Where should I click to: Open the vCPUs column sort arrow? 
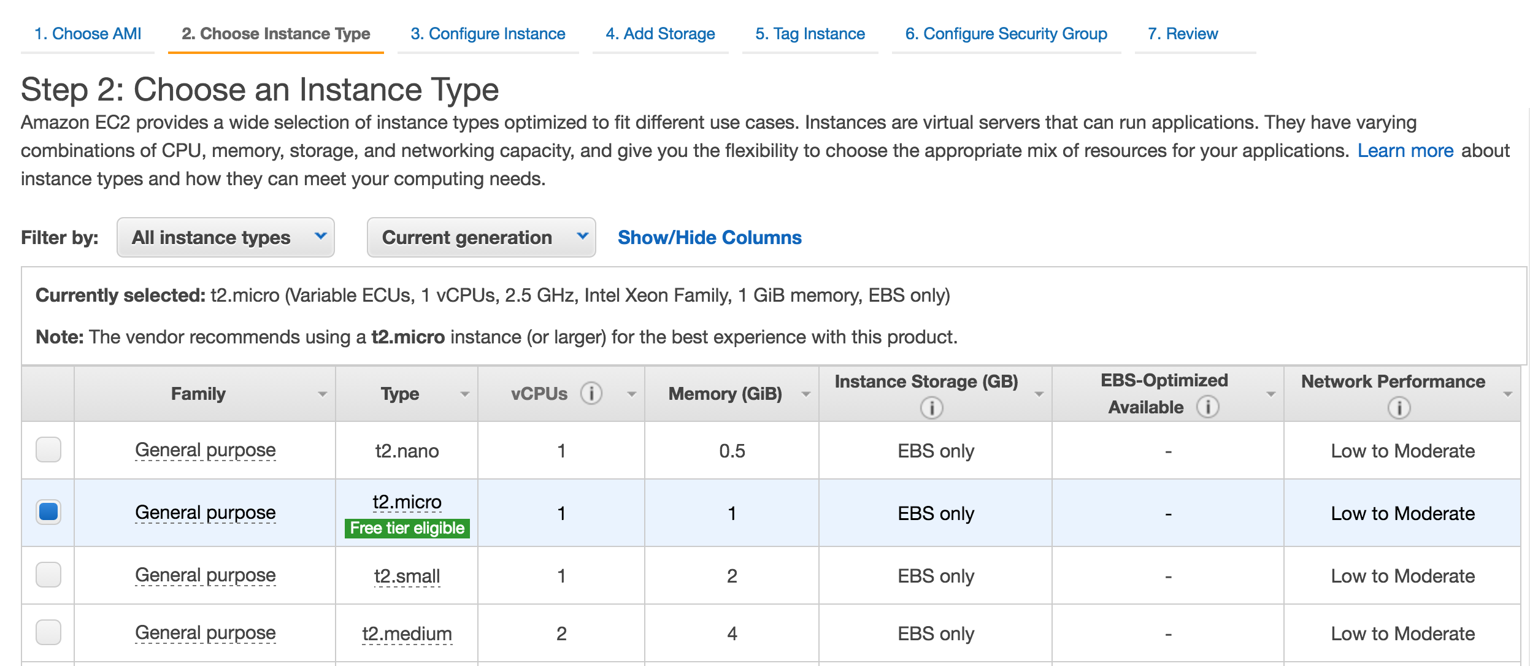coord(632,394)
